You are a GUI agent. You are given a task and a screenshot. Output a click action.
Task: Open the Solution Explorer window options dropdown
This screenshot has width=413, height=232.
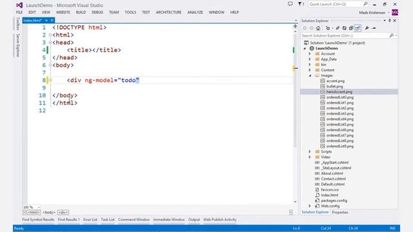click(385, 21)
